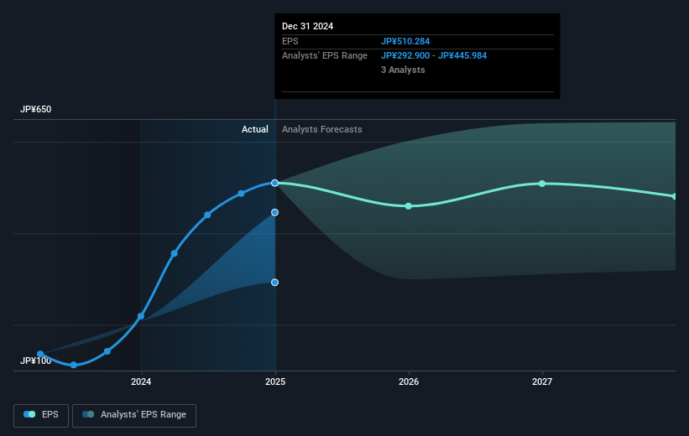This screenshot has width=689, height=436.
Task: Click the Analysts' EPS Range tooltip label
Action: [x=325, y=56]
